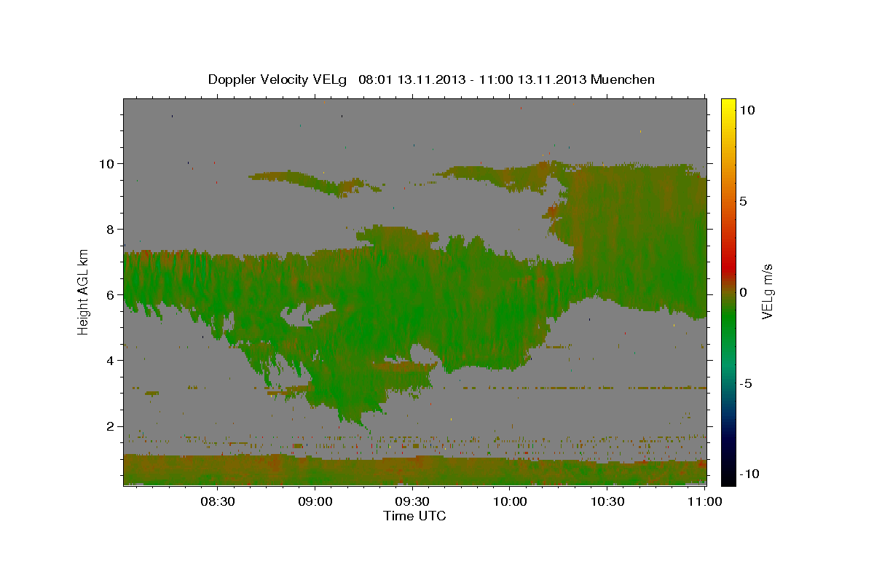Click the 10:30 time tick label
The height and width of the screenshot is (583, 874).
(x=607, y=501)
